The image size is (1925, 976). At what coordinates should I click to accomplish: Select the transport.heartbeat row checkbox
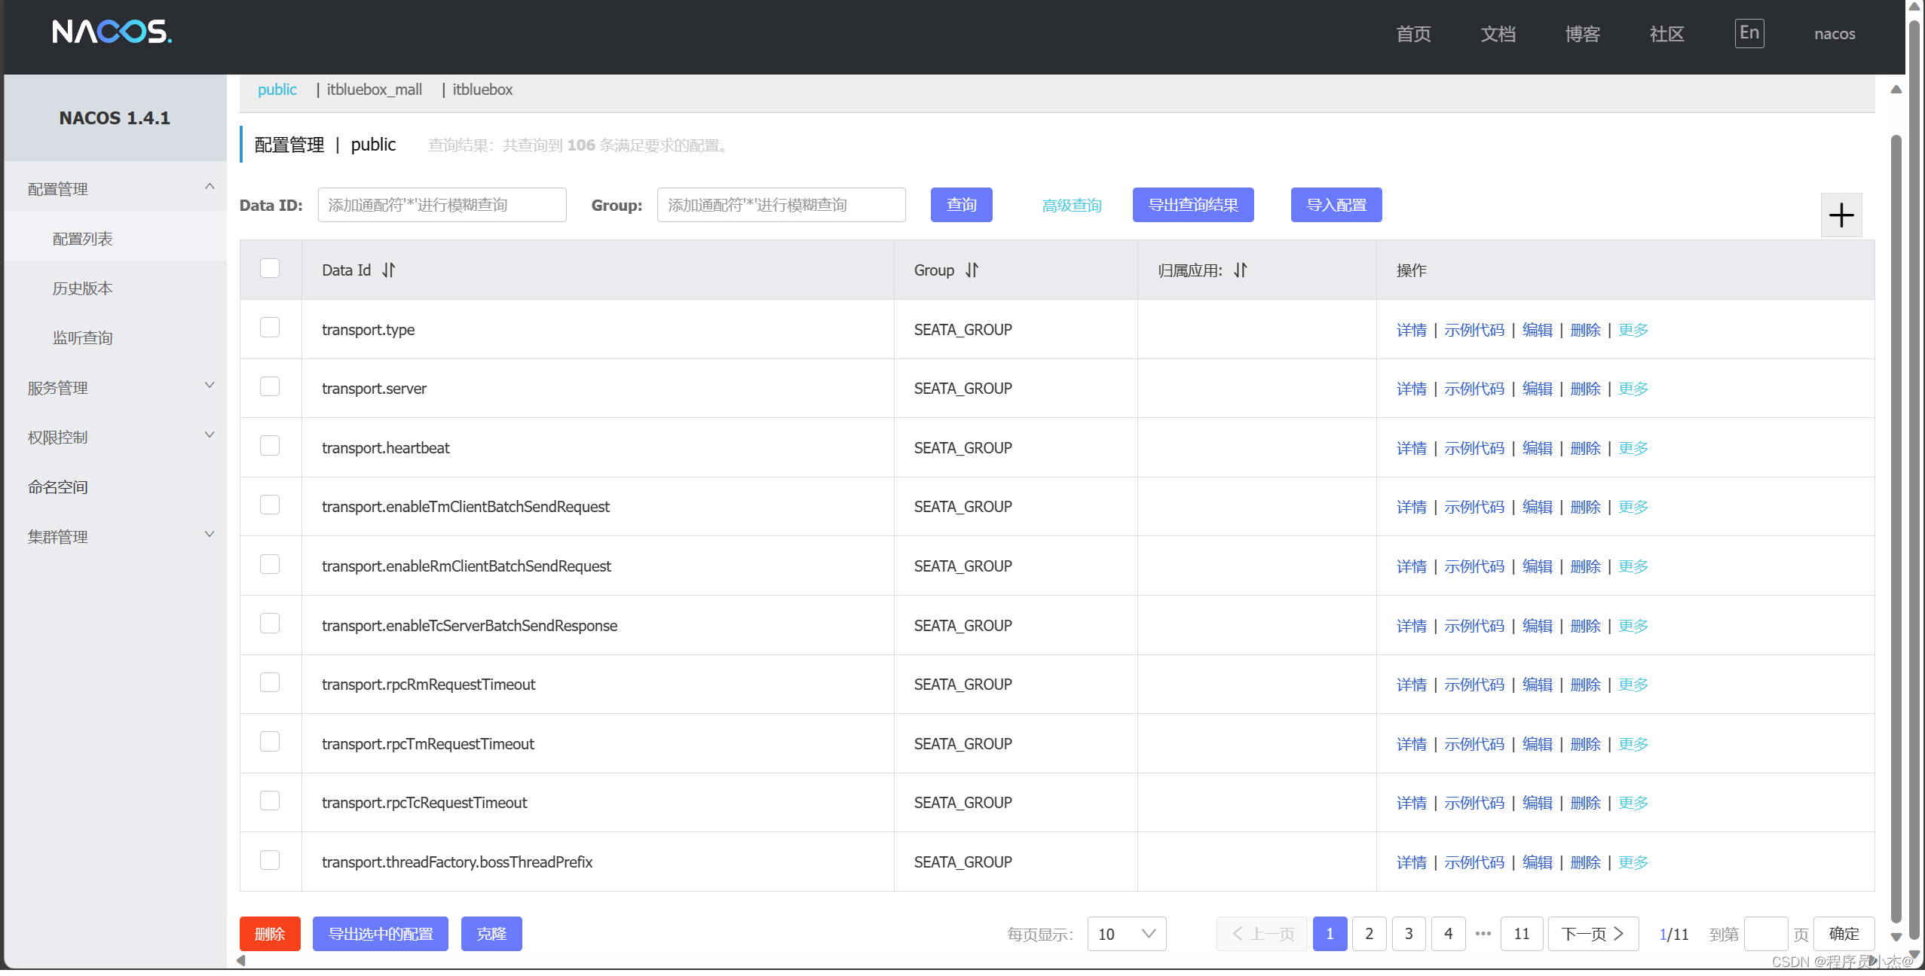[270, 446]
